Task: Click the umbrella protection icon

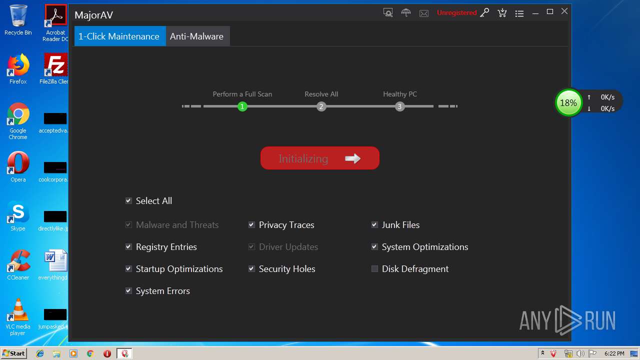Action: tap(406, 13)
